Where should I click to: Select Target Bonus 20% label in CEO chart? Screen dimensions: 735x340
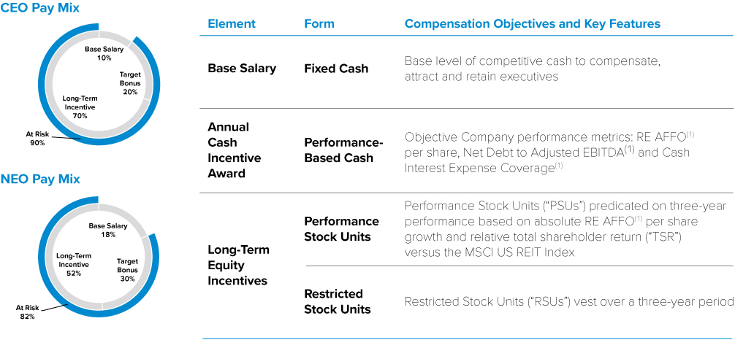point(132,83)
